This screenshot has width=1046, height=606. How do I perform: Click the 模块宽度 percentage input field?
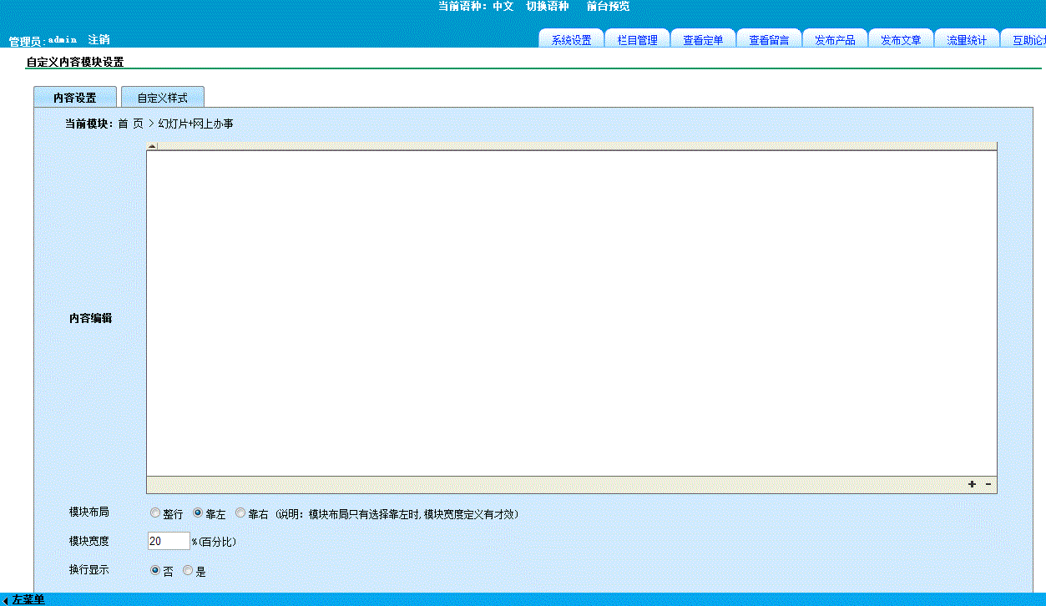169,541
